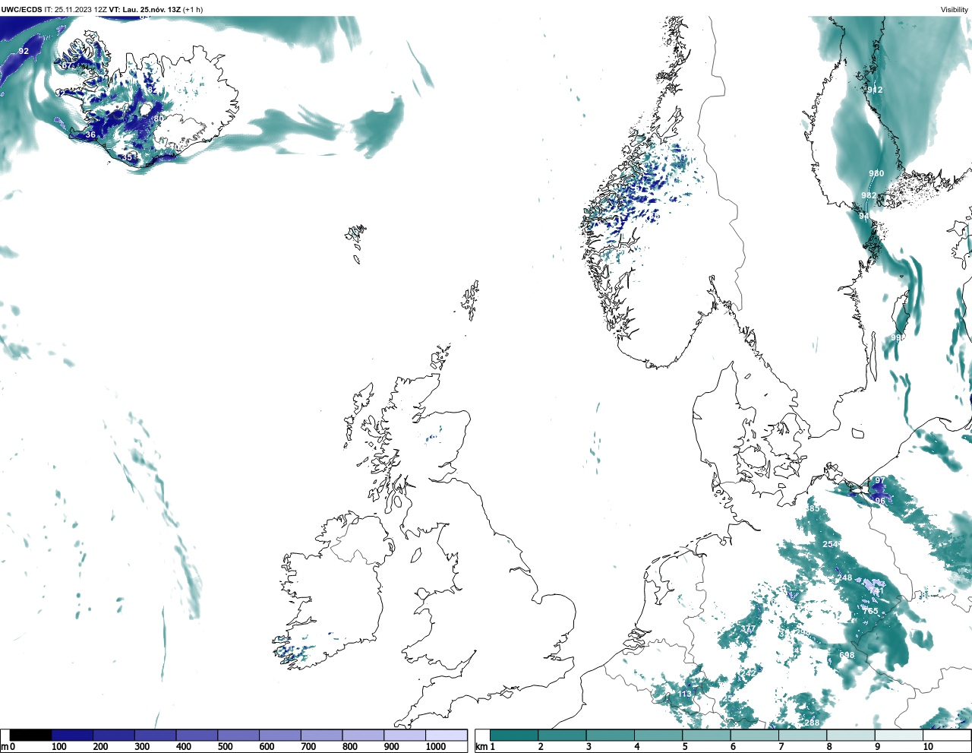
Task: Click the "248" visibility value over eastern Germany
Action: click(844, 577)
